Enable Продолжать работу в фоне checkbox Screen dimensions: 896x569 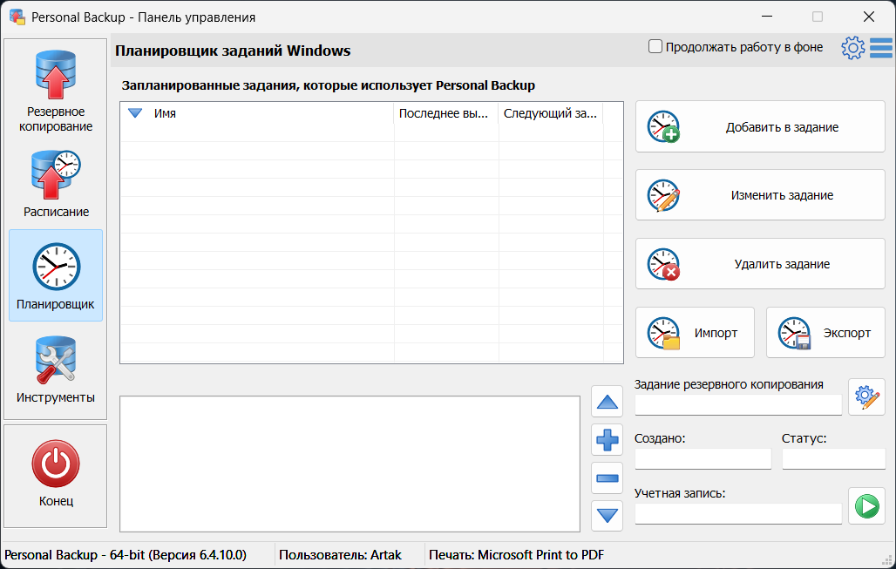coord(655,46)
